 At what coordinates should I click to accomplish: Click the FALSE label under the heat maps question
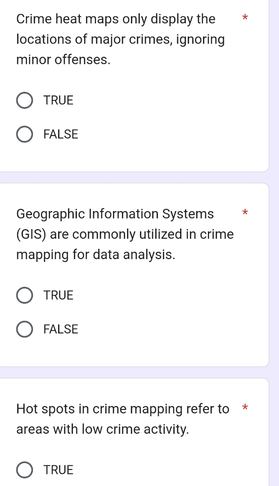(x=61, y=134)
